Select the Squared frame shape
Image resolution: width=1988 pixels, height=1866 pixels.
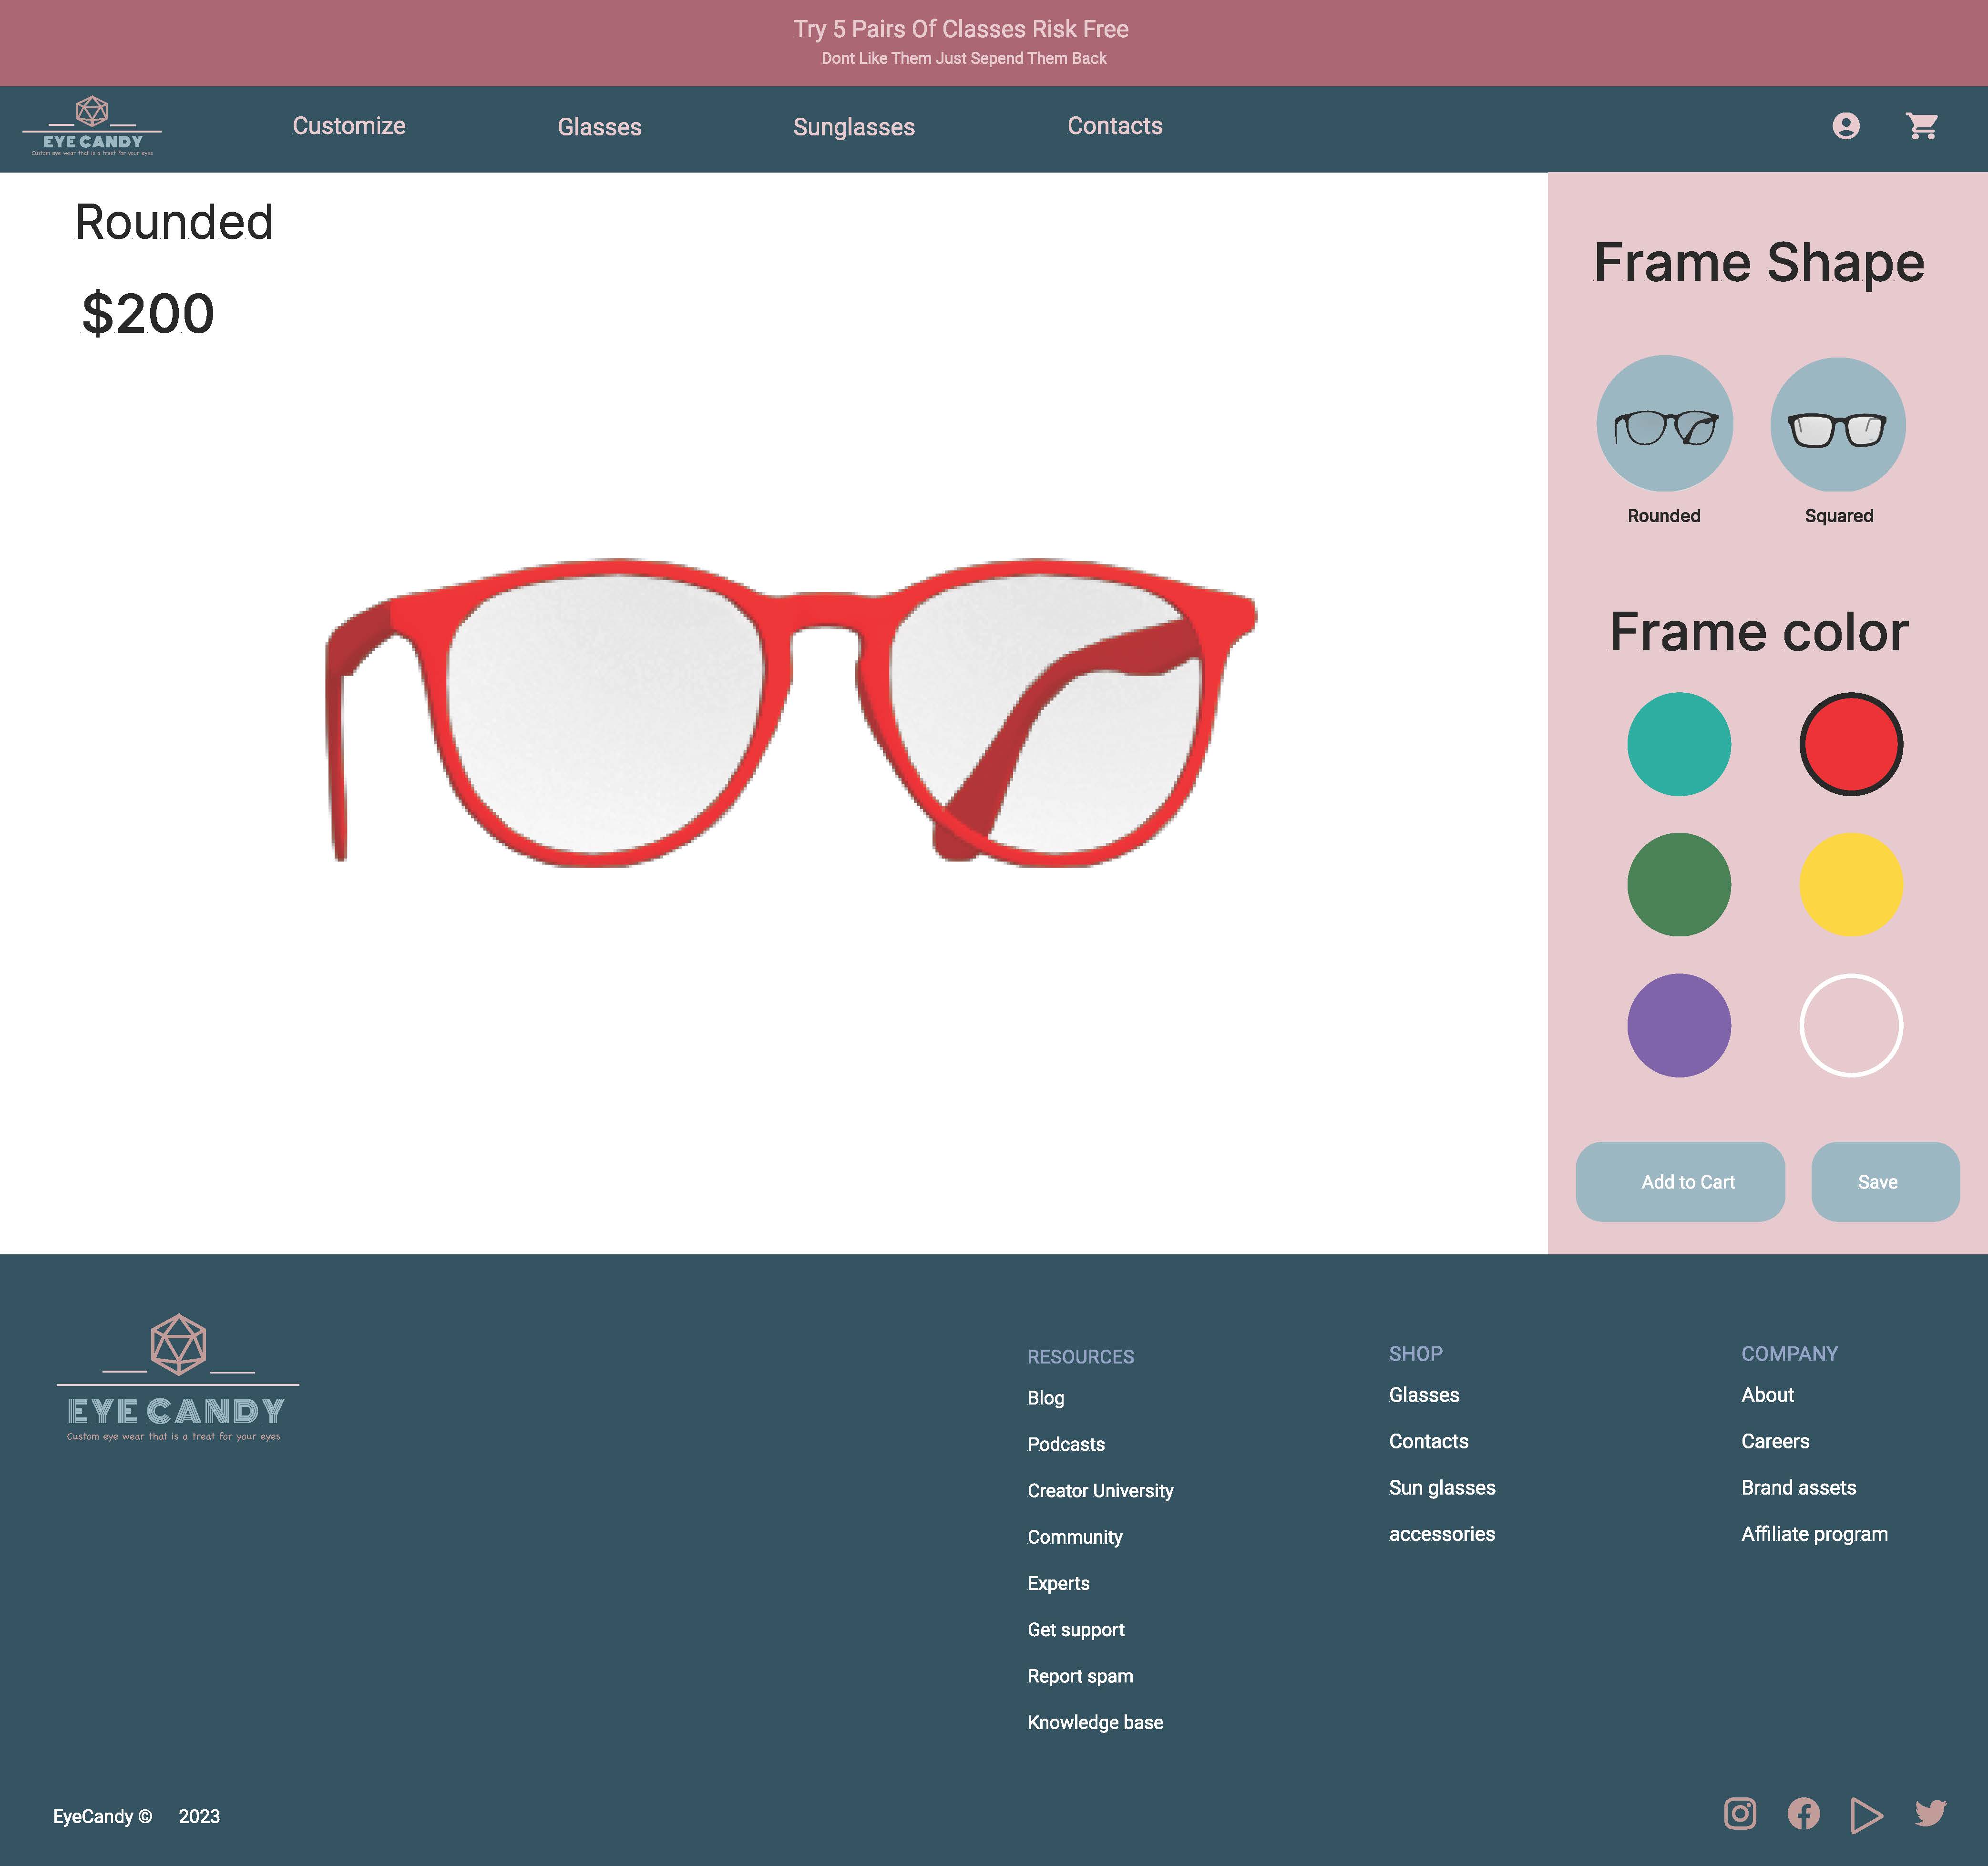pos(1838,423)
